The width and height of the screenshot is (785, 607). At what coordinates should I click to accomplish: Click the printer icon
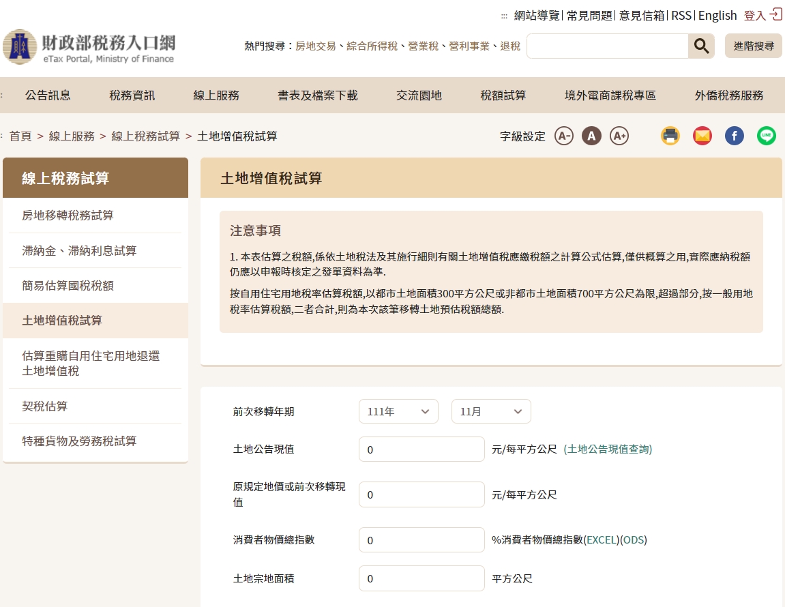pyautogui.click(x=670, y=136)
